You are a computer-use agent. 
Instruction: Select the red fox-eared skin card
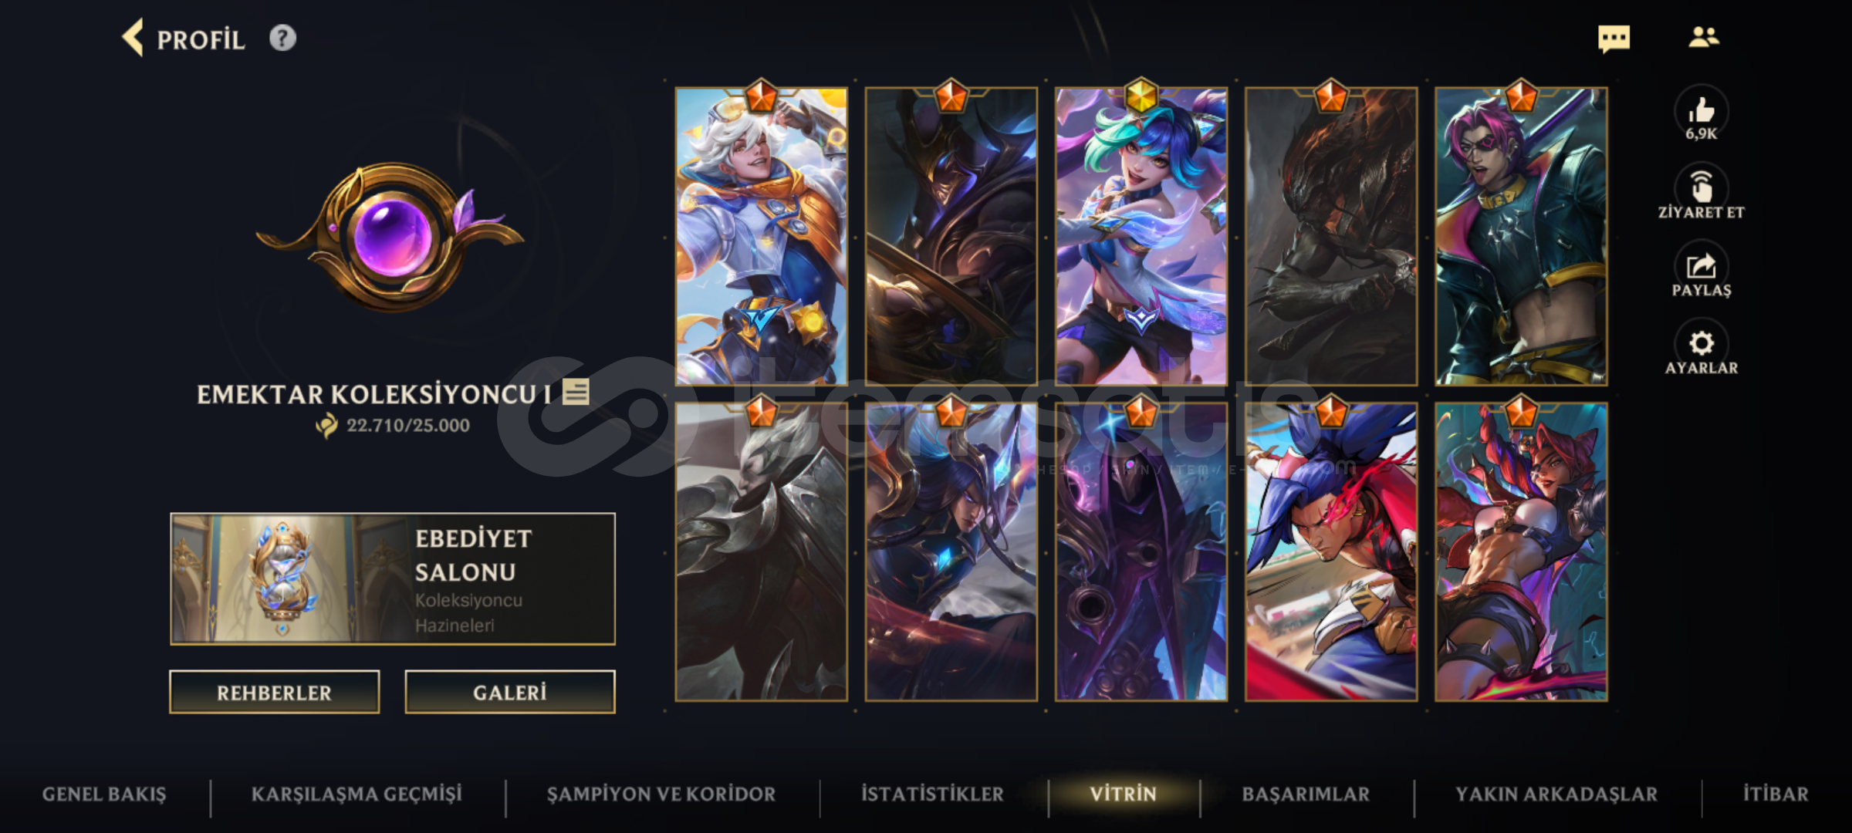1520,551
